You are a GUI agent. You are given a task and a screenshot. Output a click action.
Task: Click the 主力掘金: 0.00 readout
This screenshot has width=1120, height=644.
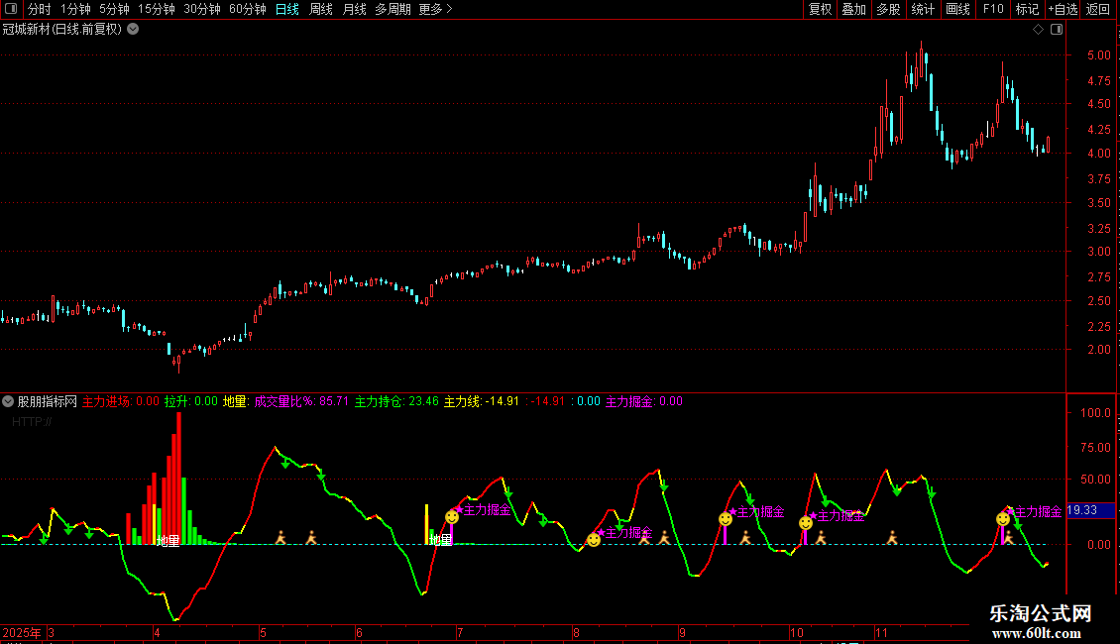click(x=644, y=401)
